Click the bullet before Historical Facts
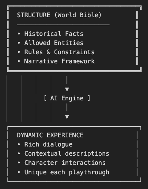 click(x=19, y=34)
